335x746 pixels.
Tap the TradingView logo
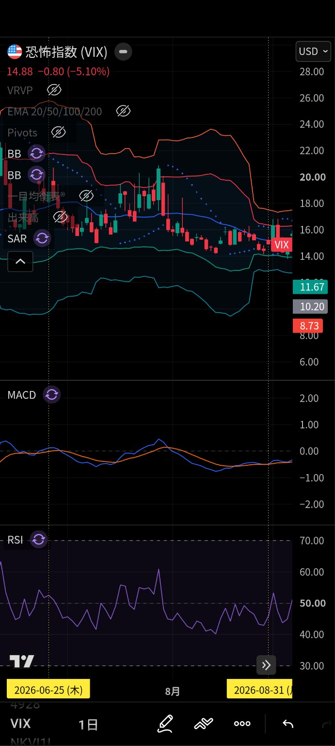pos(22,661)
